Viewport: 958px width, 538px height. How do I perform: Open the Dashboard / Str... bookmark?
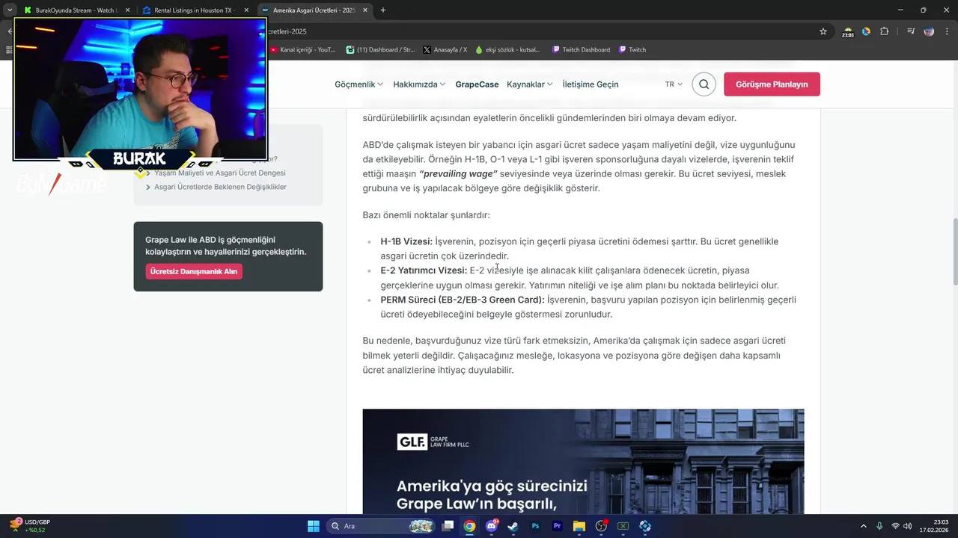click(380, 50)
